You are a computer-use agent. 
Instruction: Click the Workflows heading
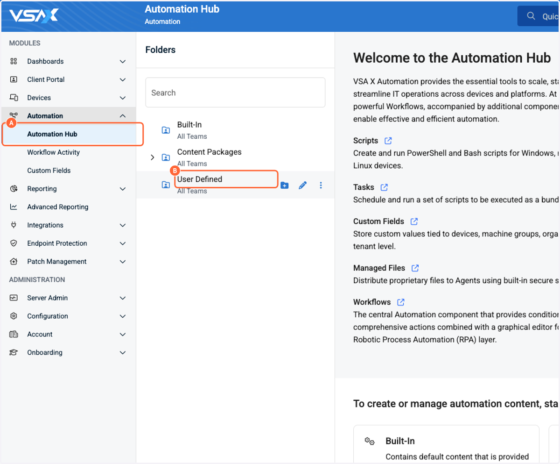(x=372, y=302)
